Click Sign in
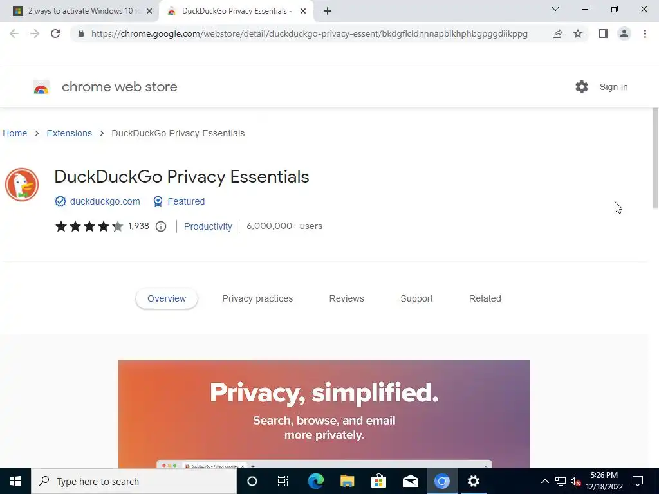 click(x=613, y=87)
